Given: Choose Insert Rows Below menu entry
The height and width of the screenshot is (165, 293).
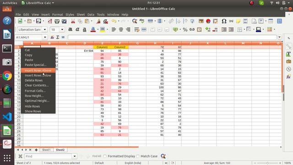Looking at the screenshot, I should (38, 75).
